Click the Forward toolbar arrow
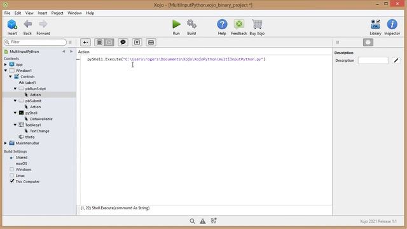Viewport: 407px width, 229px height. coord(43,24)
